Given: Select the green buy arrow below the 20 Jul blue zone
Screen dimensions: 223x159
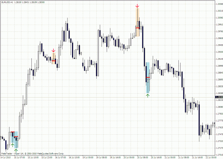Looking at the screenshot, I should tap(148, 95).
